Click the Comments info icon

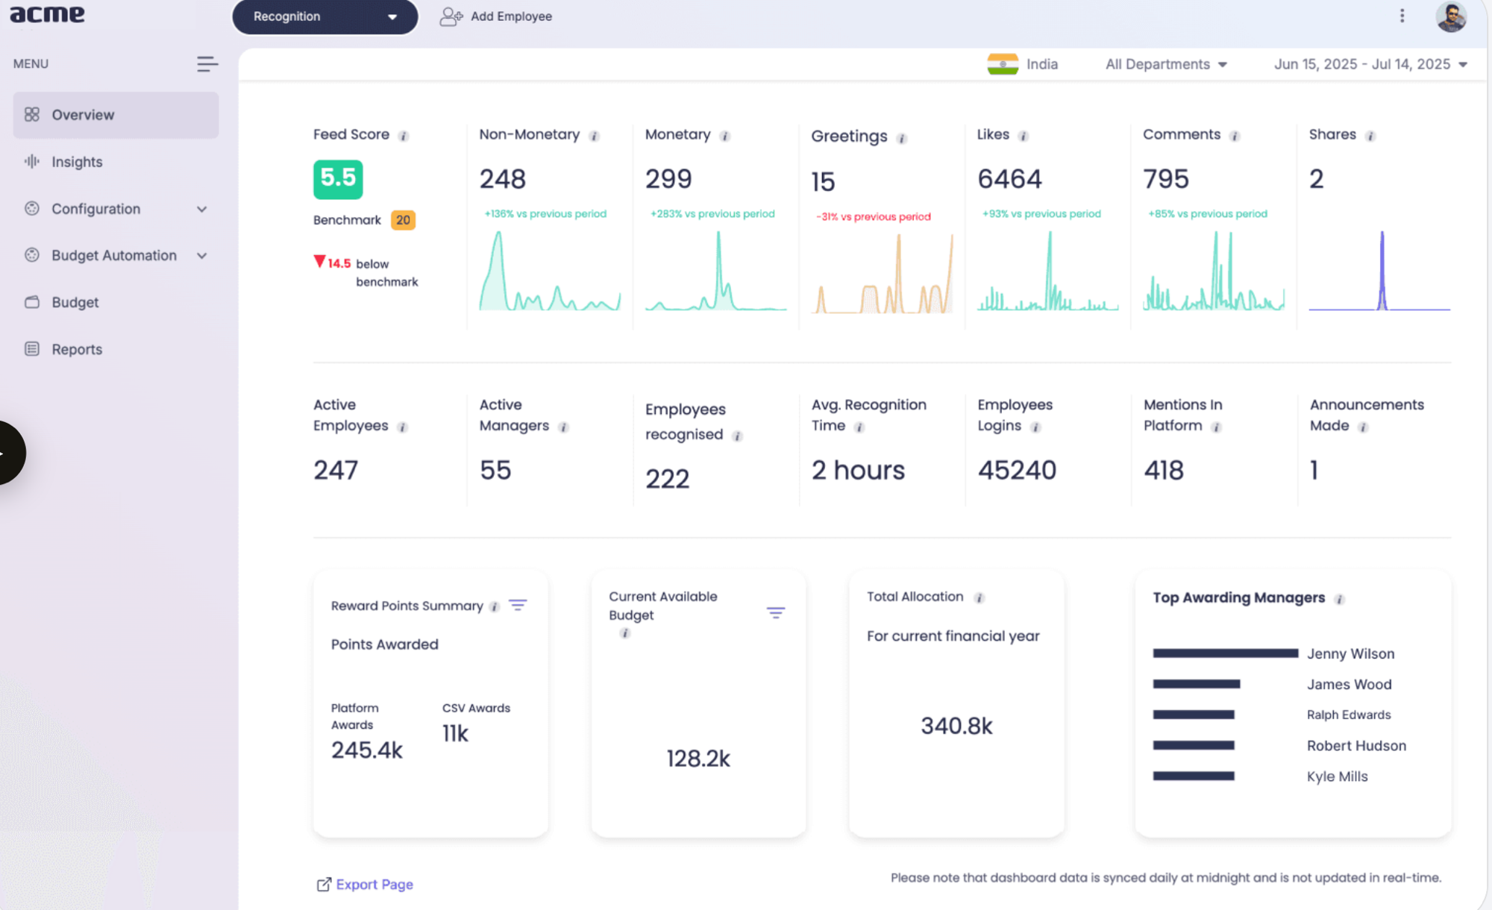click(x=1235, y=136)
